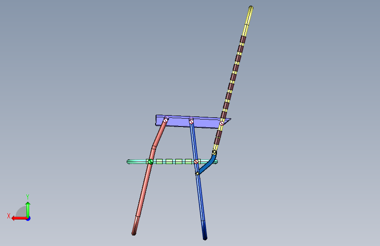
Task: Pick the pivot pin atop the blue leg
Action: coord(191,121)
